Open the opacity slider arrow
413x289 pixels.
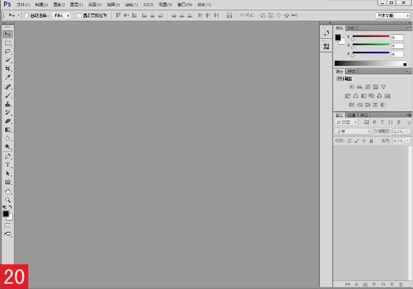coord(407,131)
